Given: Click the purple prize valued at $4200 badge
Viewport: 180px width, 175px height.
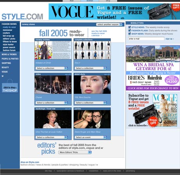Looking at the screenshot, I should coord(171,80).
